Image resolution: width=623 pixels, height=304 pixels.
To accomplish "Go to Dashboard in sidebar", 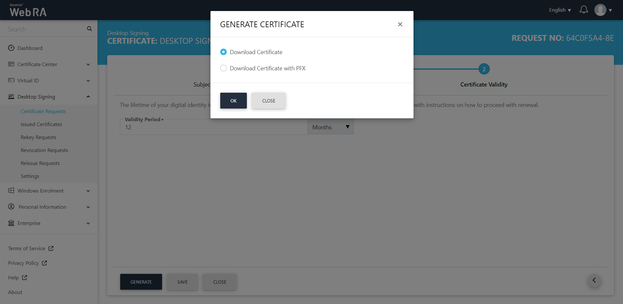I will [x=30, y=48].
